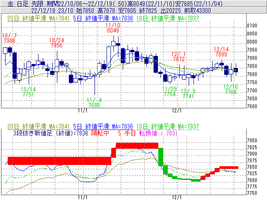Click the 12/14 7899 high label
This screenshot has height=203, width=267.
coord(221,52)
